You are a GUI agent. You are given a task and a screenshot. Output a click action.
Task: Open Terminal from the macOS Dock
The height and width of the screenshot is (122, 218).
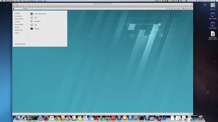pyautogui.click(x=142, y=118)
